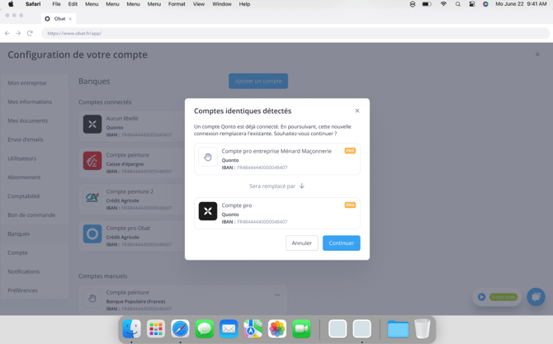The width and height of the screenshot is (553, 344).
Task: Open the Format menu
Action: click(177, 4)
